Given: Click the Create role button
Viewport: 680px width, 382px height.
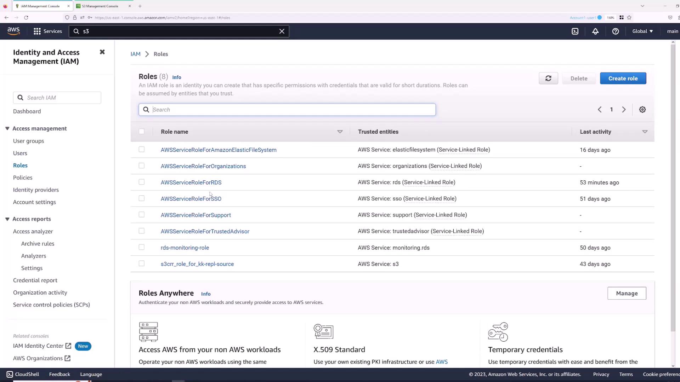Looking at the screenshot, I should 623,78.
